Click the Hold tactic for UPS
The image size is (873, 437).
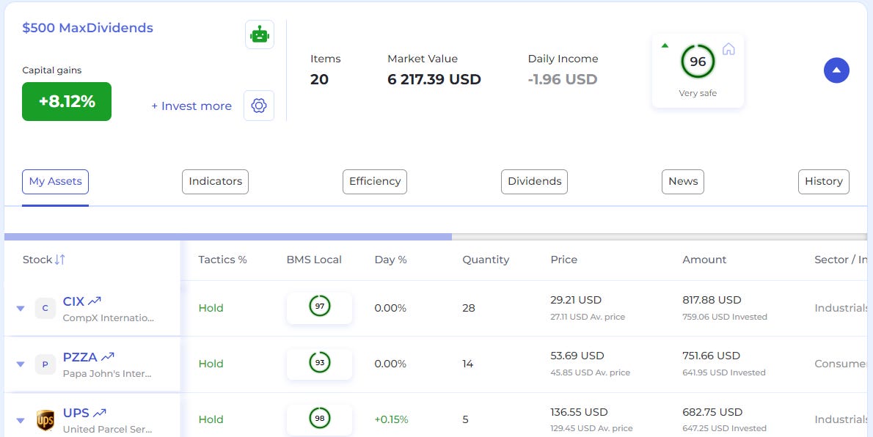(211, 419)
